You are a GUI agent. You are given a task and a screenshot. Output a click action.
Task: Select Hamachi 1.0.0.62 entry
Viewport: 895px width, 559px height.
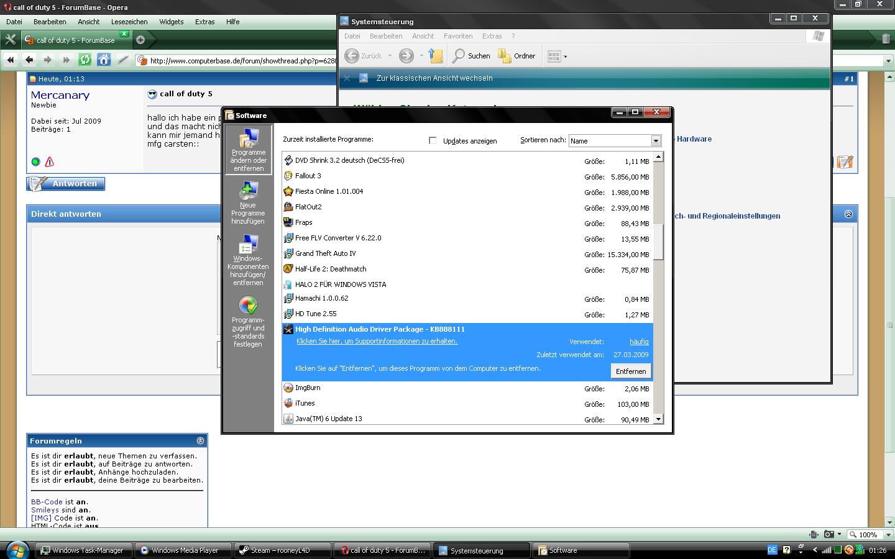pyautogui.click(x=467, y=299)
